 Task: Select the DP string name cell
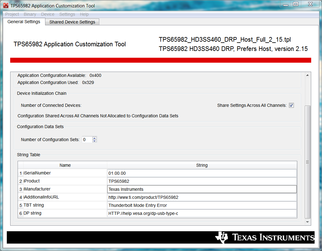point(65,213)
